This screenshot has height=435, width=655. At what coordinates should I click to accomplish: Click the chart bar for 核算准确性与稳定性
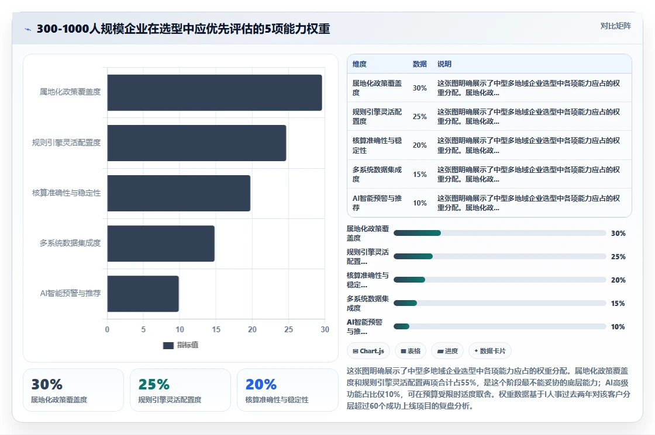click(x=179, y=193)
